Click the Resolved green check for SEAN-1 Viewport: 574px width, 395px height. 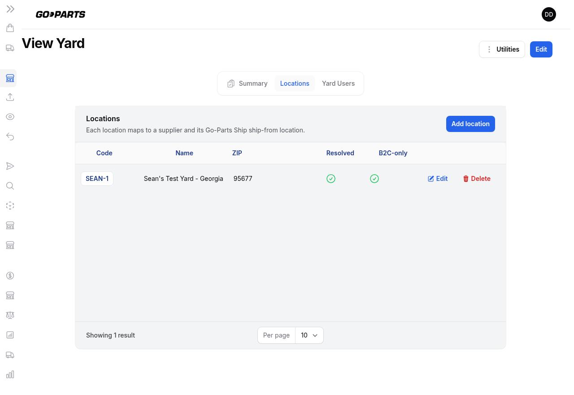coord(331,179)
